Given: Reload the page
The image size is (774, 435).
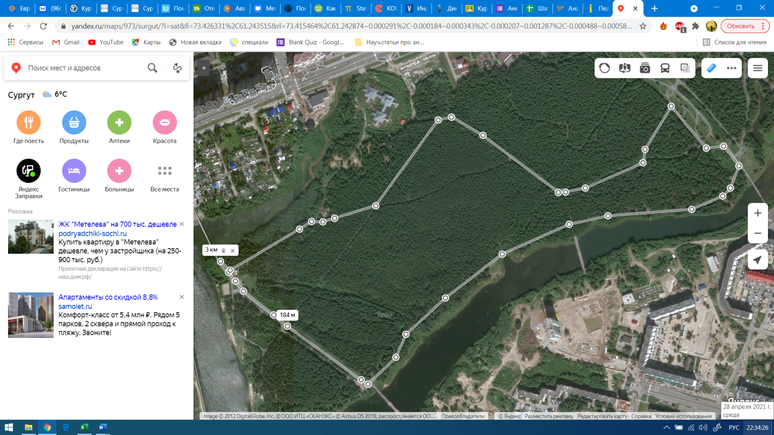Looking at the screenshot, I should (x=43, y=26).
